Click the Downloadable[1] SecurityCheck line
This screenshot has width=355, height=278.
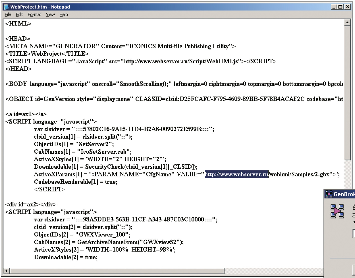tap(116, 167)
